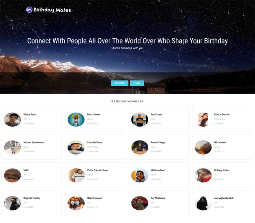Open Reginald Bradley's avatar
255x223 pixels.
(x=13, y=203)
